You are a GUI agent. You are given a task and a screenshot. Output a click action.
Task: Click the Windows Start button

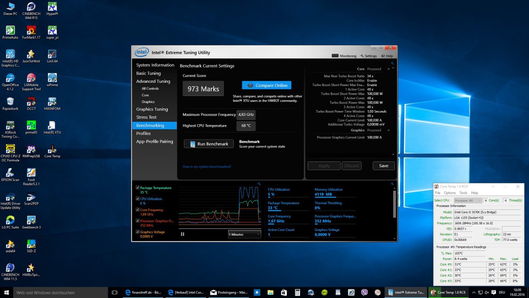coord(6,292)
